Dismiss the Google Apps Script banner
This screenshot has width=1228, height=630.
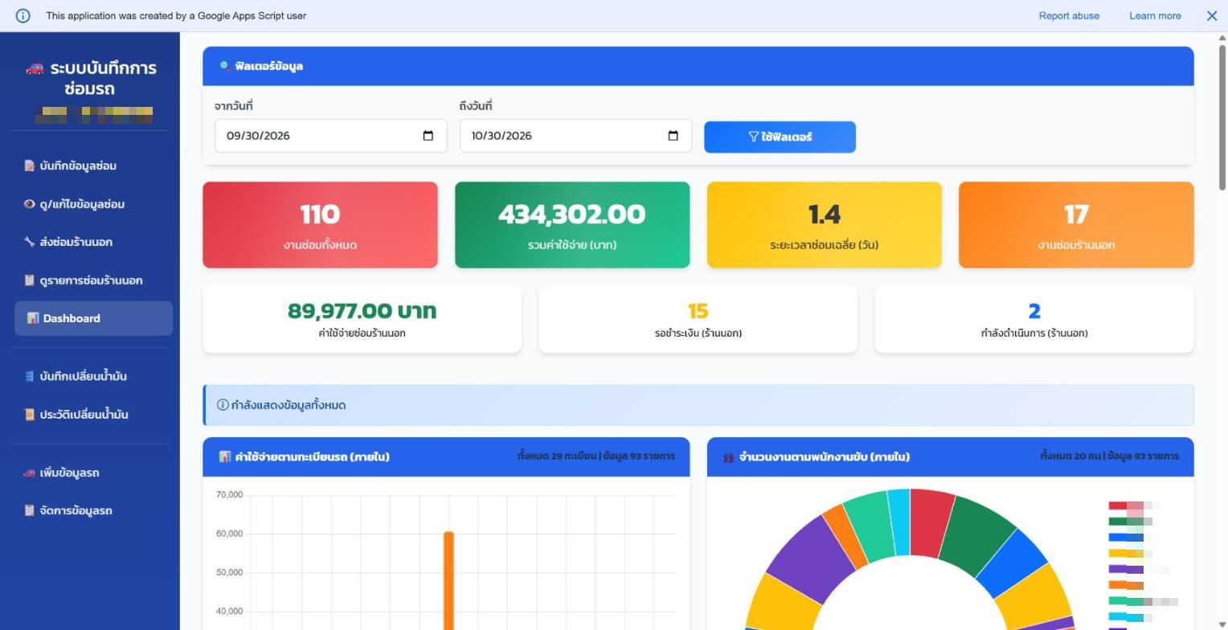(1212, 15)
